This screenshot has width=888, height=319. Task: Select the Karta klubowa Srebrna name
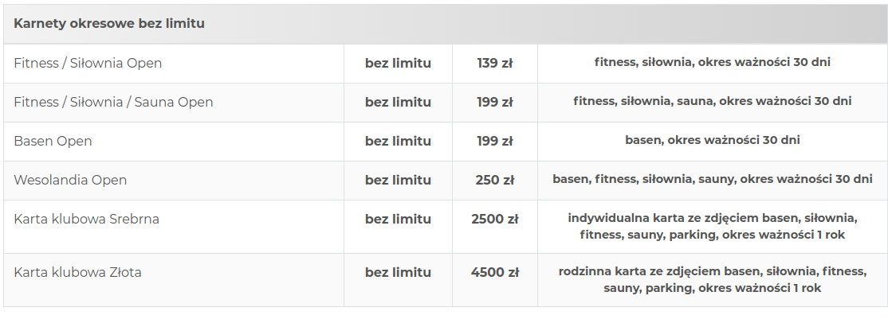point(87,219)
